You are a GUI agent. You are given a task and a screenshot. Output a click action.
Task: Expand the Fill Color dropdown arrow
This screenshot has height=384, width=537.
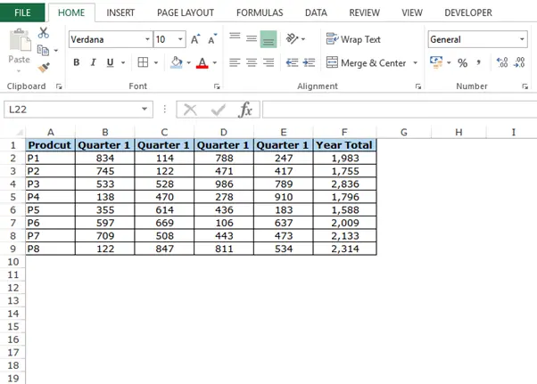(x=188, y=62)
